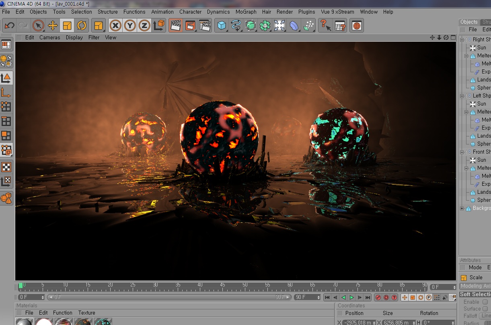Open the Array modeling objects icon

click(x=265, y=26)
